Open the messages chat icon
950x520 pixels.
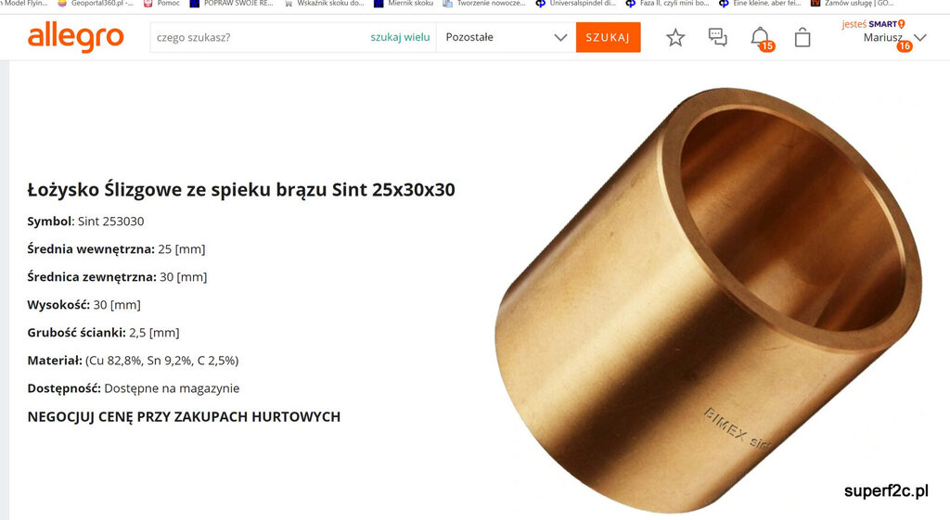(718, 37)
